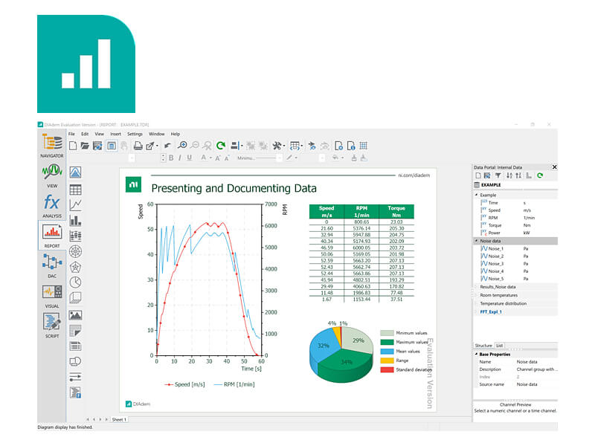Click the filter icon in Data Portal
595x446 pixels.
click(498, 175)
